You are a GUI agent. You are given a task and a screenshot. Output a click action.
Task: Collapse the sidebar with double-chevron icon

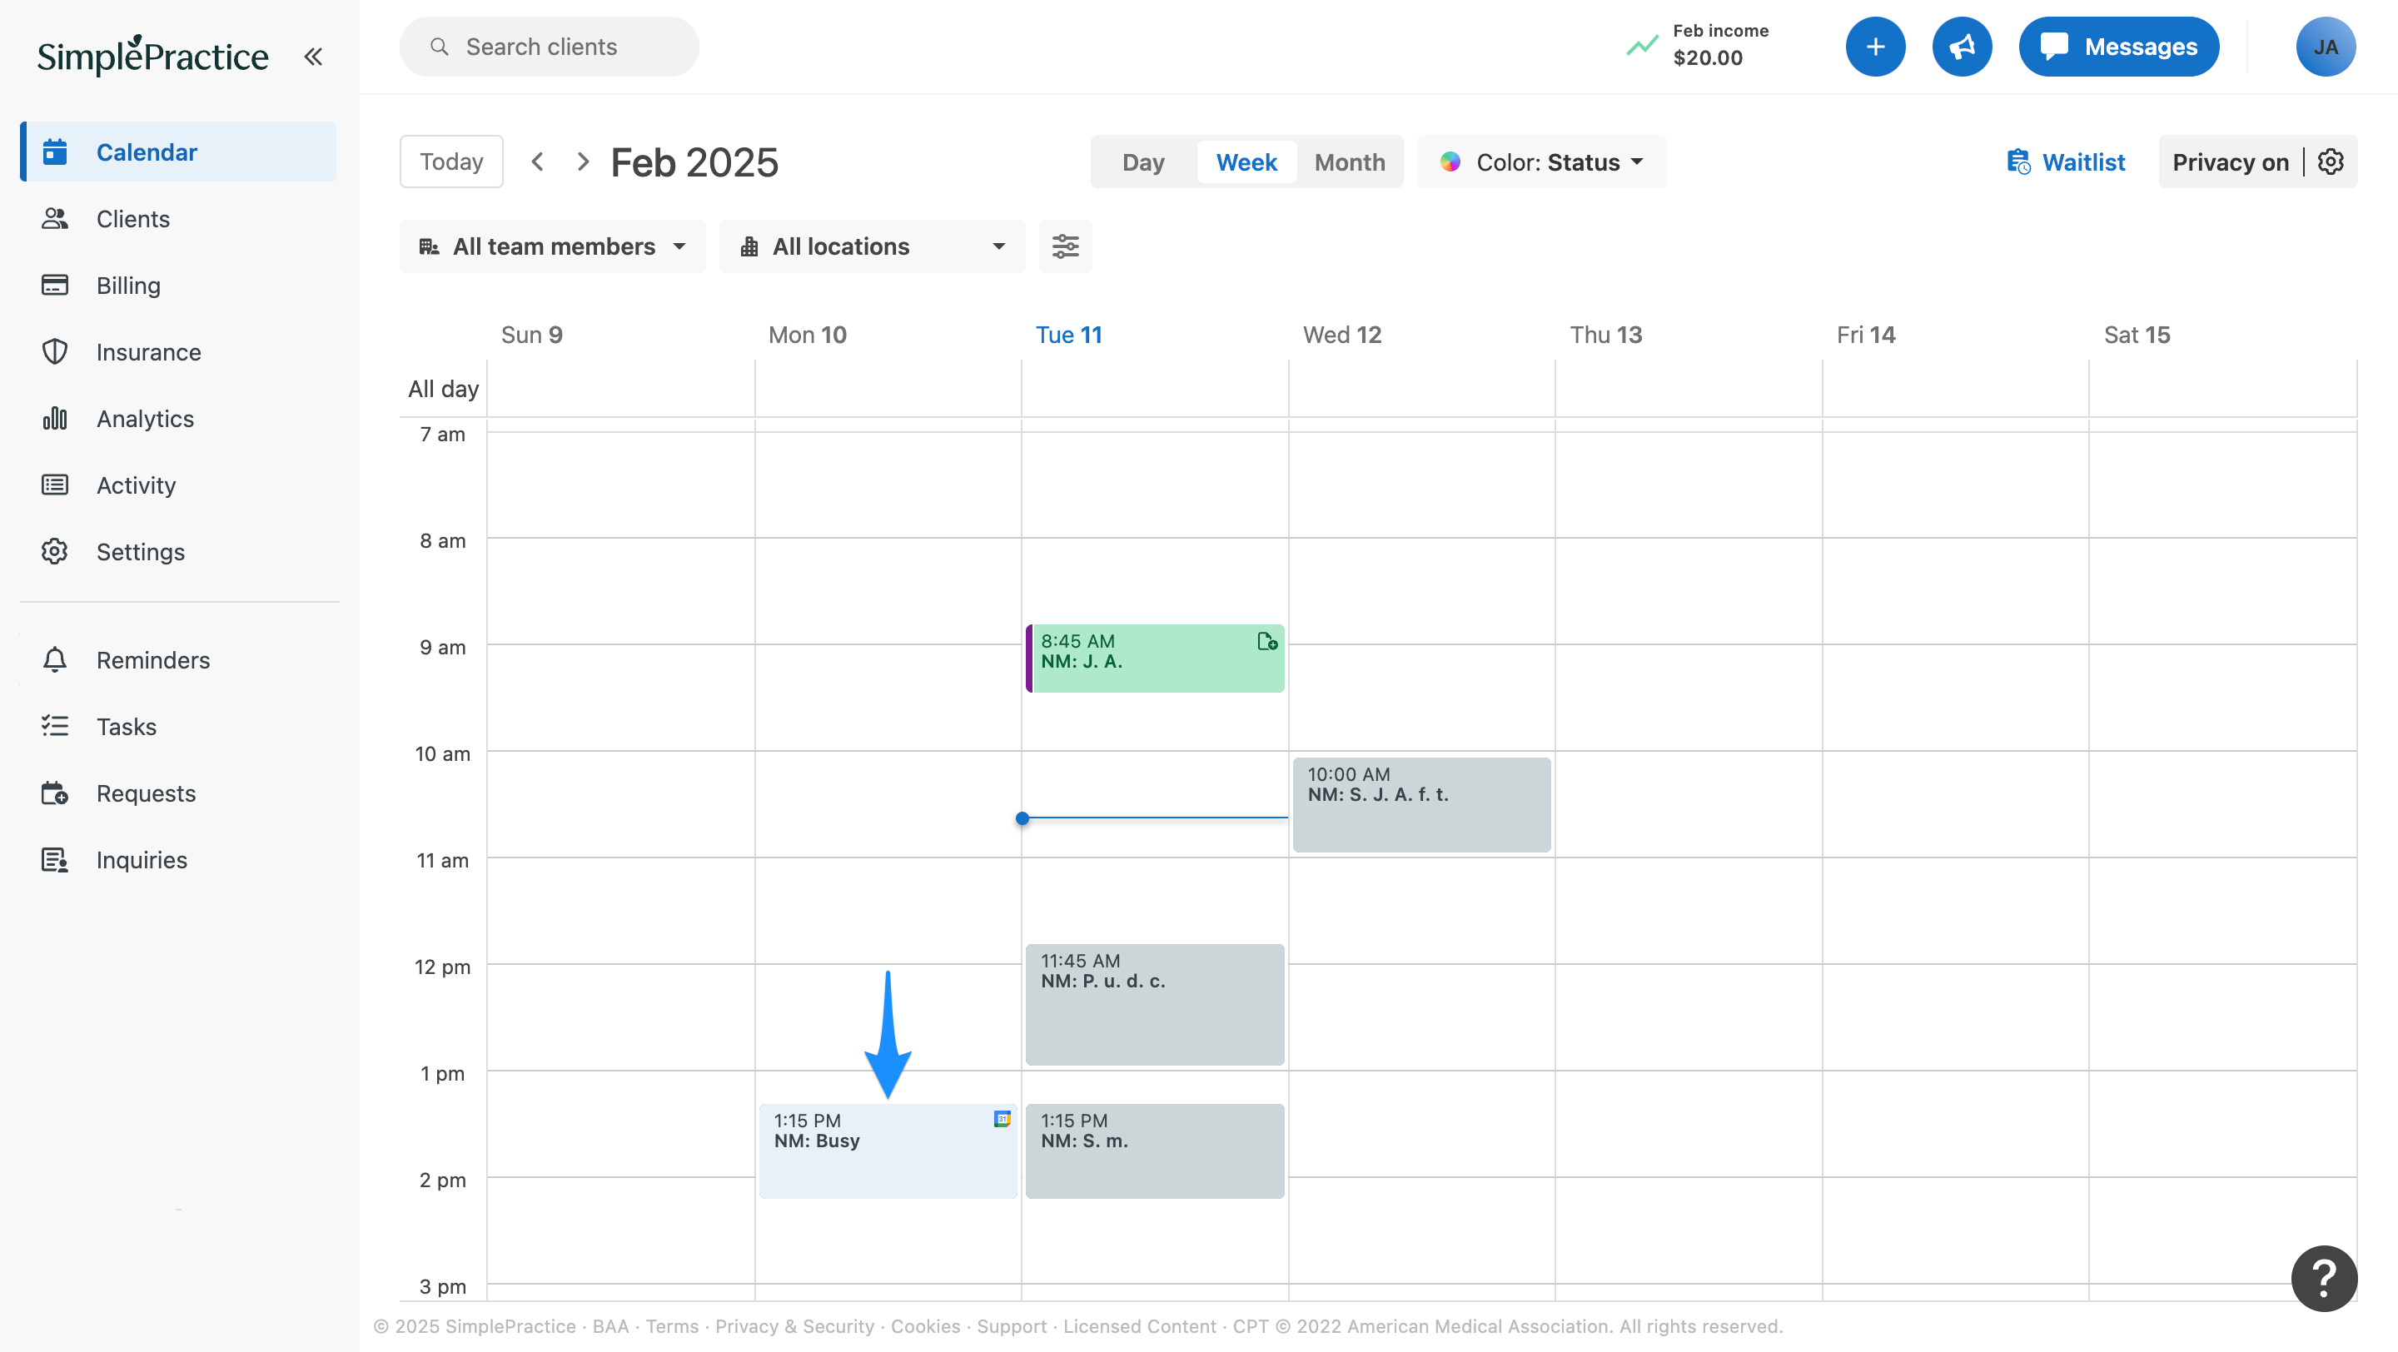[313, 57]
